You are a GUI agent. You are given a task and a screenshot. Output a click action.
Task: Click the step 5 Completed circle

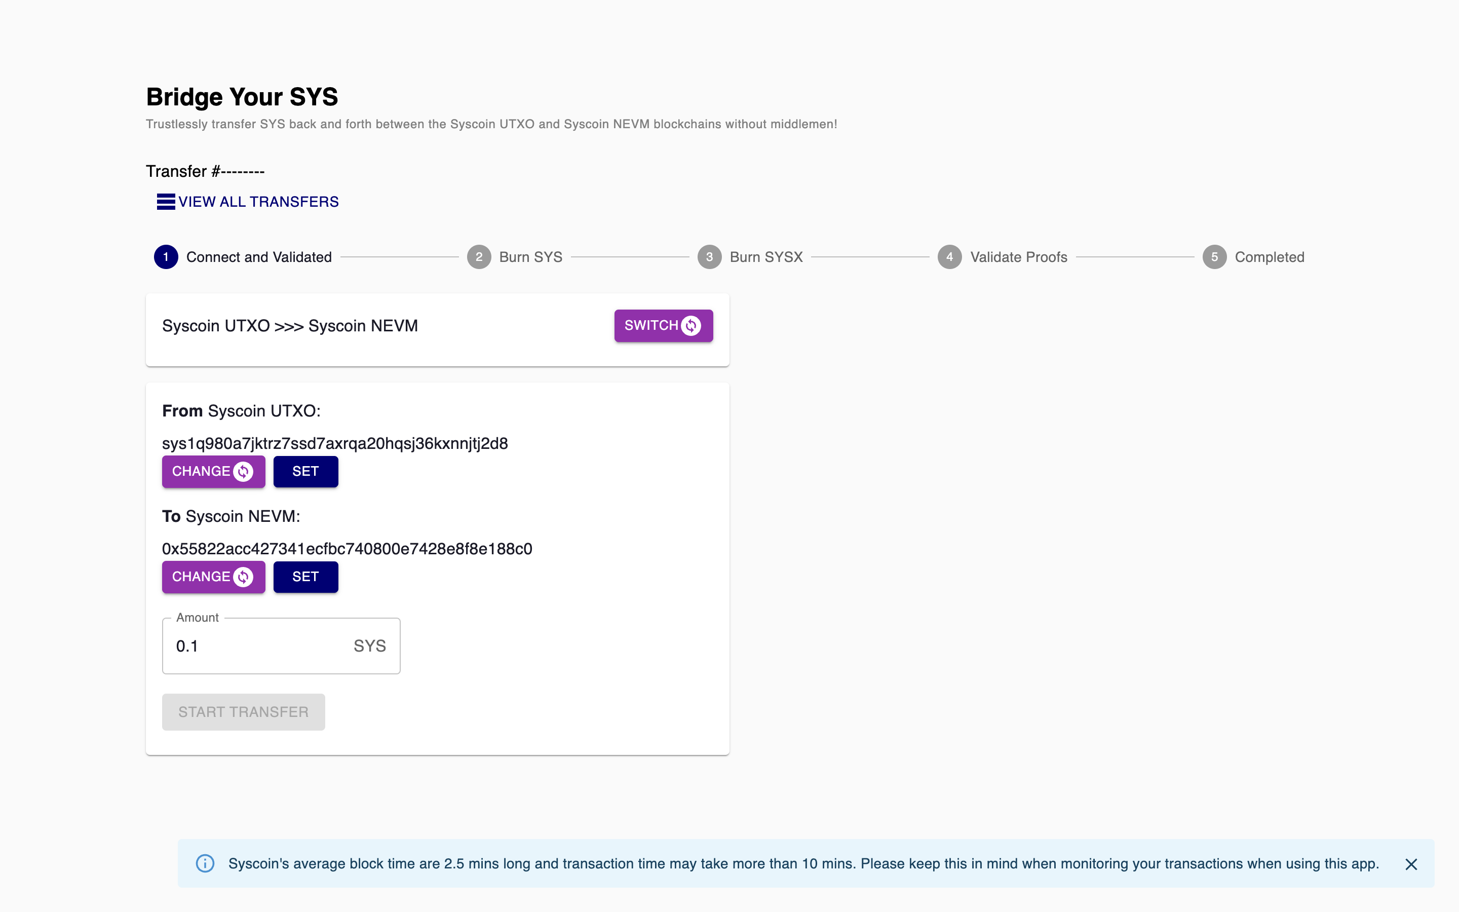[x=1214, y=257]
